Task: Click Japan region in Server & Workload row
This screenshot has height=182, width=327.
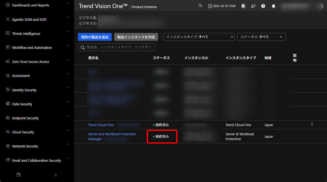Action: tap(269, 136)
